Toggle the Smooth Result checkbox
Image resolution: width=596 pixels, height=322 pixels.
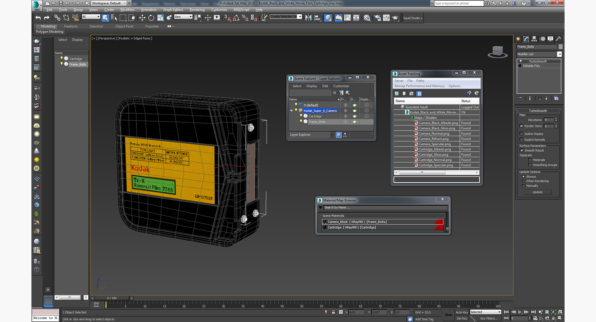pos(521,151)
